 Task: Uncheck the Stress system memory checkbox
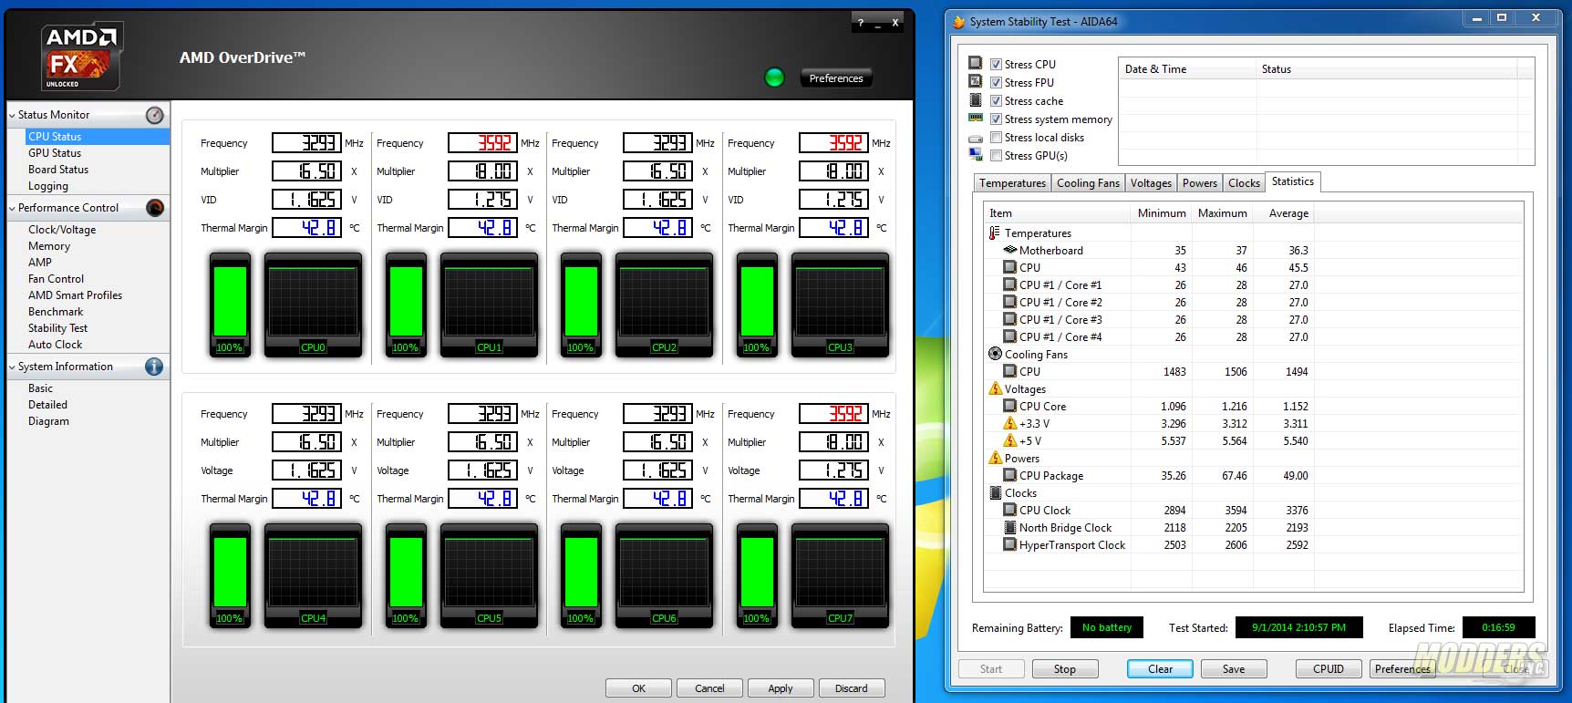coord(996,119)
